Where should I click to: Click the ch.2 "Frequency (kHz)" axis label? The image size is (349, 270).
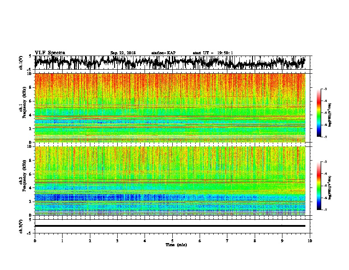pos(24,176)
